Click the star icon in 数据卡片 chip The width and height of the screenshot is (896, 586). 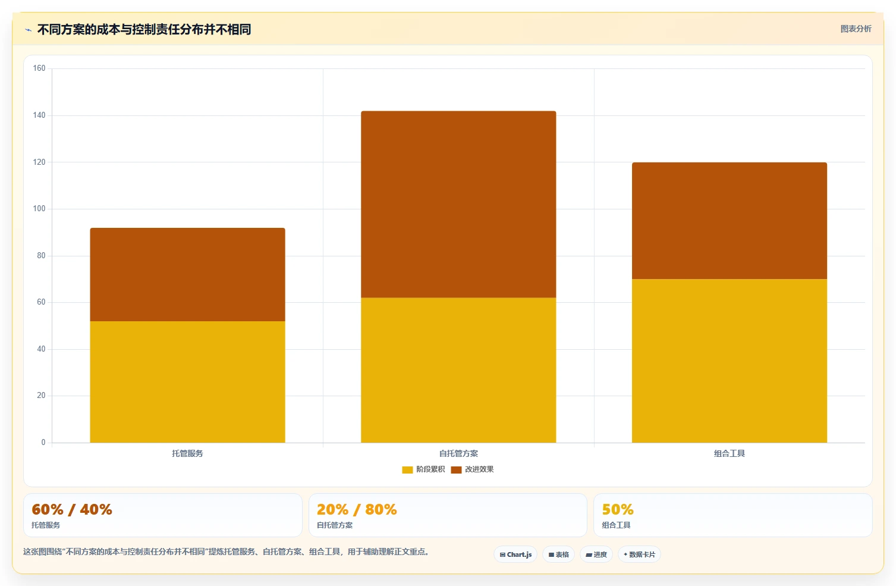click(625, 554)
